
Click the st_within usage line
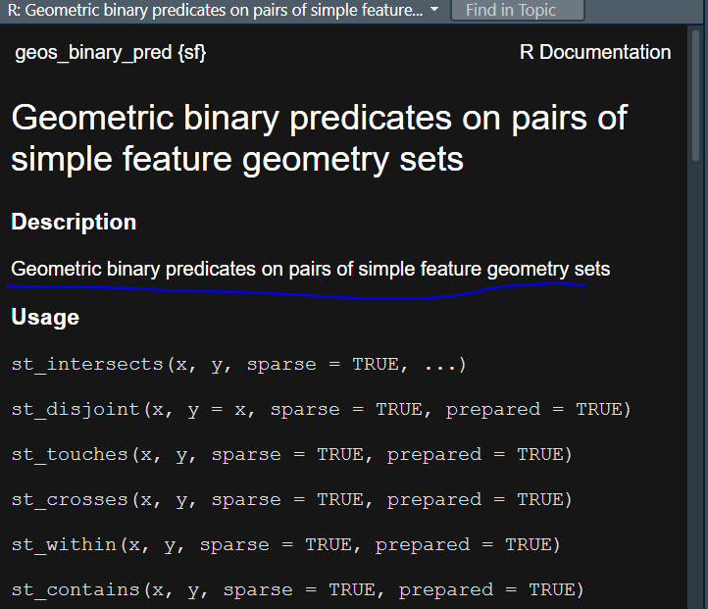pyautogui.click(x=286, y=544)
